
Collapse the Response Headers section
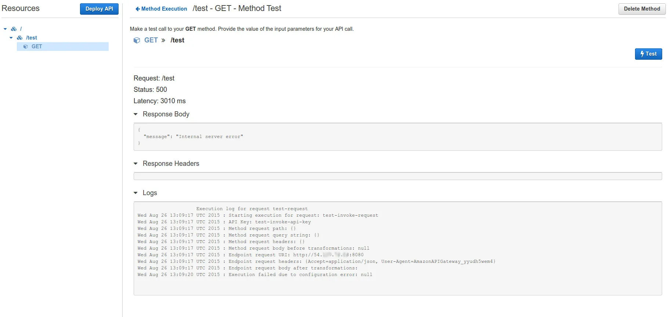click(x=135, y=164)
